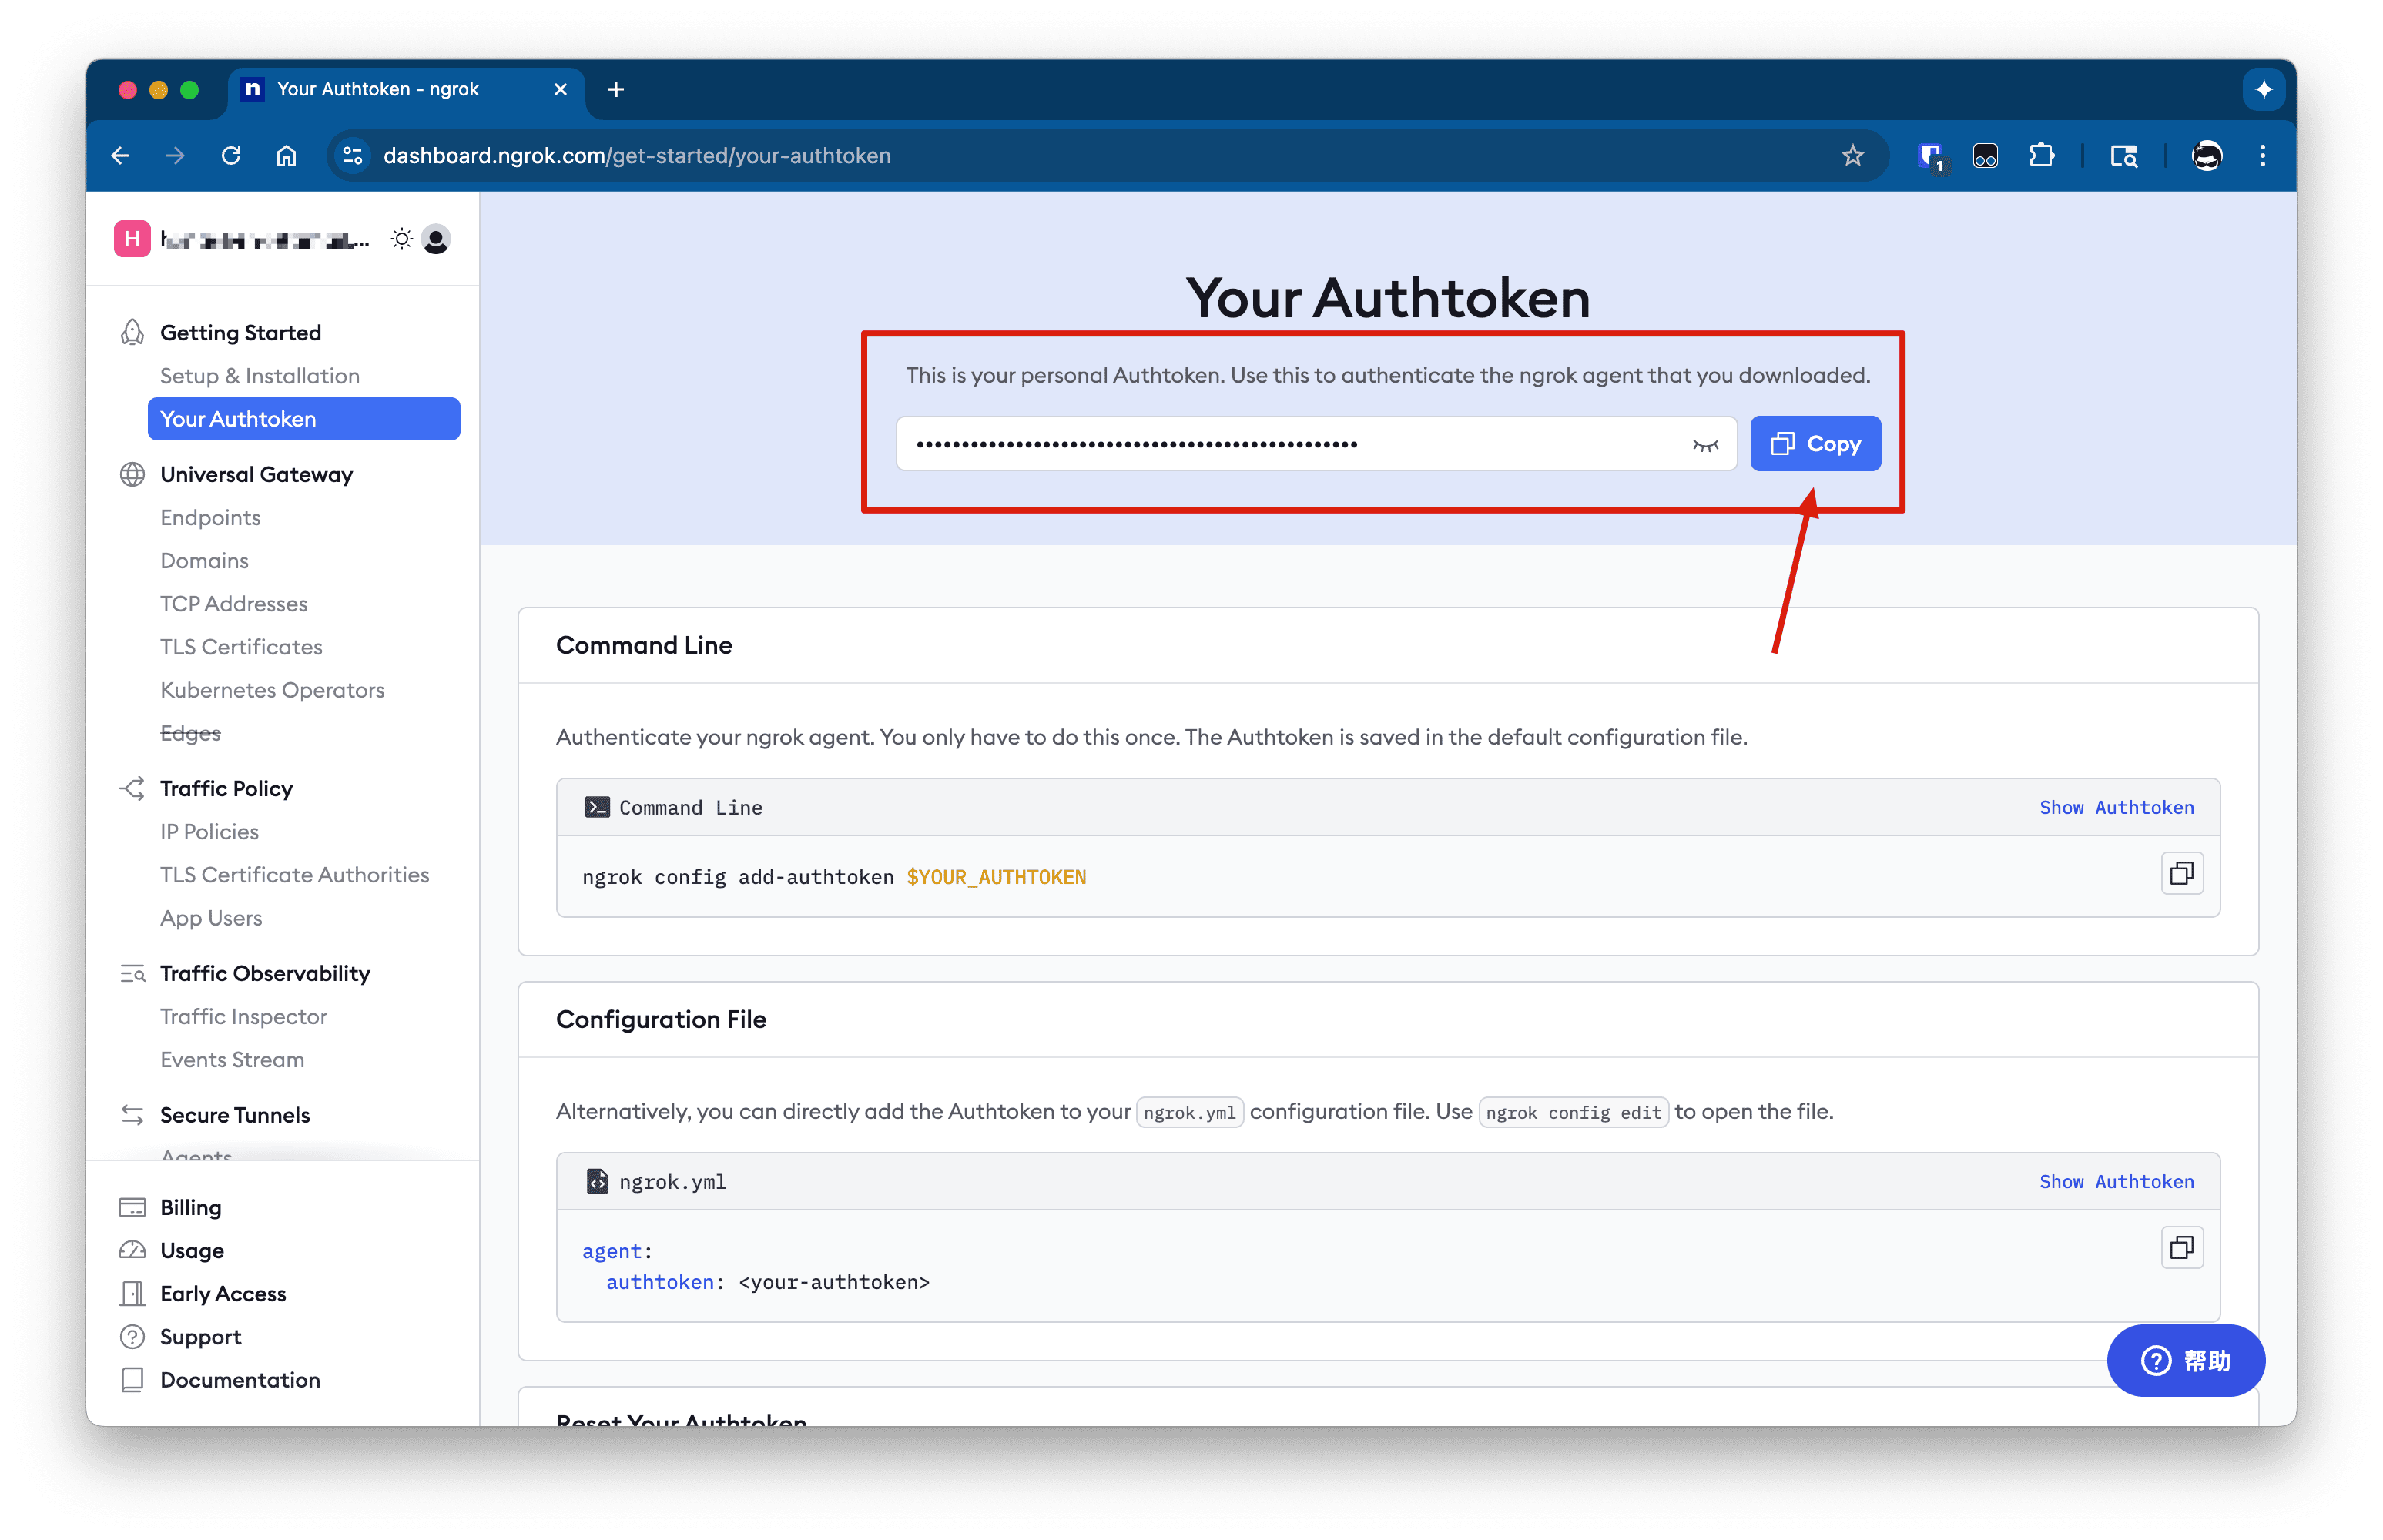Open site info icon in address bar

[352, 156]
